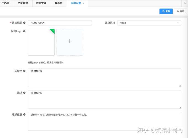This screenshot has height=138, width=188.
Task: Open the 站点风格 dropdown
Action: [149, 23]
